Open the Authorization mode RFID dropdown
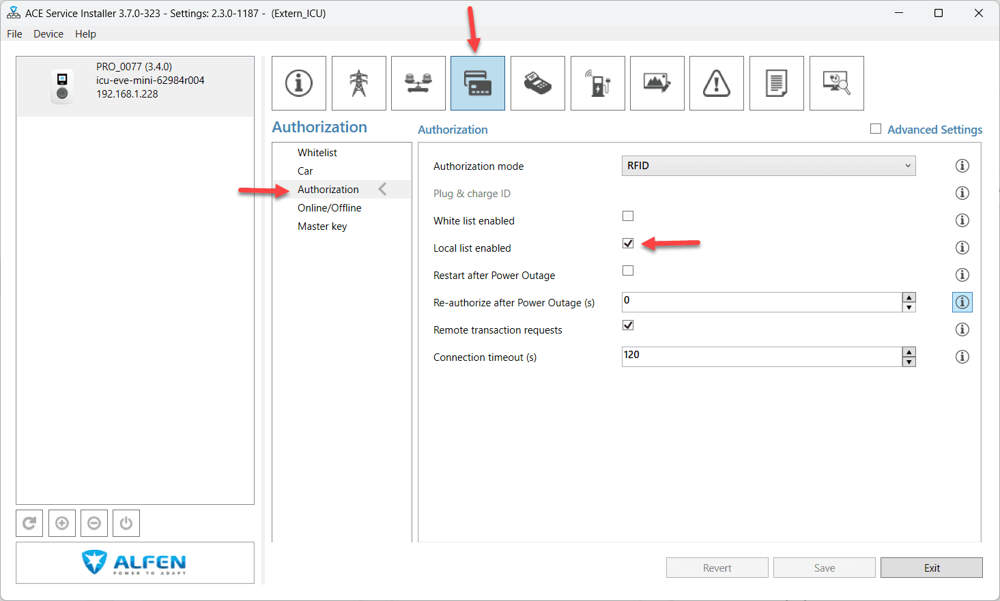This screenshot has width=1000, height=601. click(768, 166)
